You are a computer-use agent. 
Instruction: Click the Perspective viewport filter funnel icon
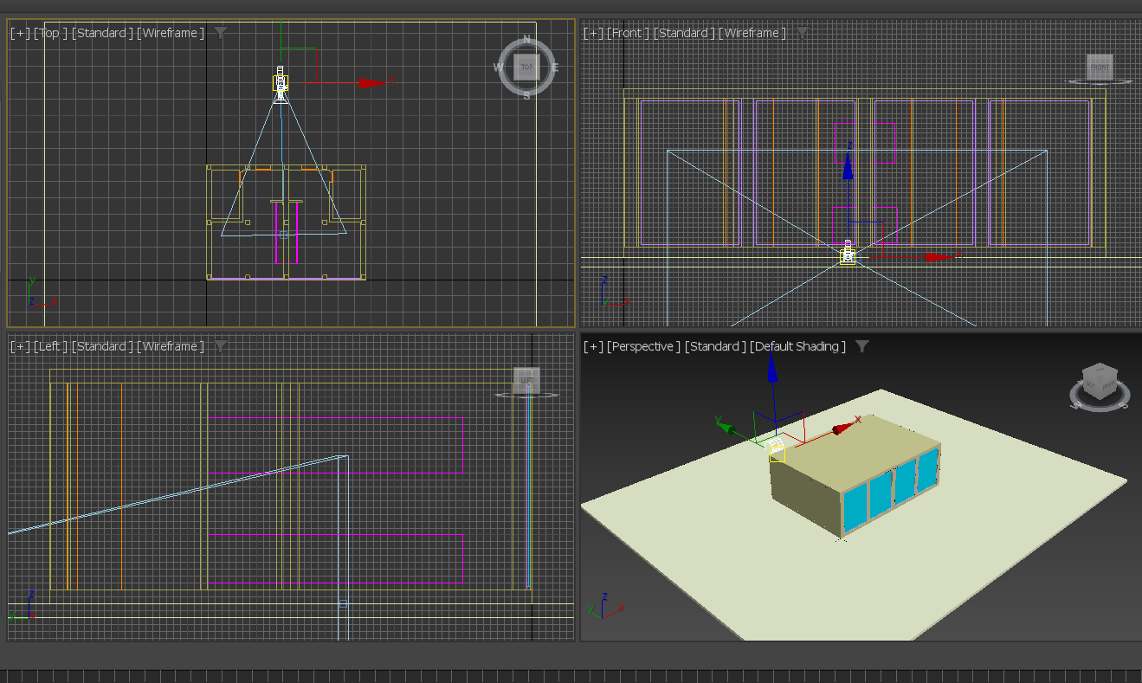coord(861,346)
